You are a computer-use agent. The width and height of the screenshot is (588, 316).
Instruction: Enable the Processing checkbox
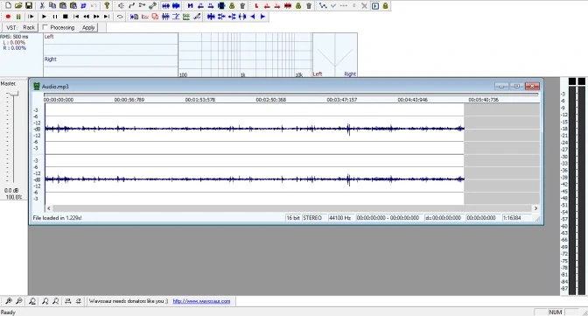pyautogui.click(x=45, y=27)
